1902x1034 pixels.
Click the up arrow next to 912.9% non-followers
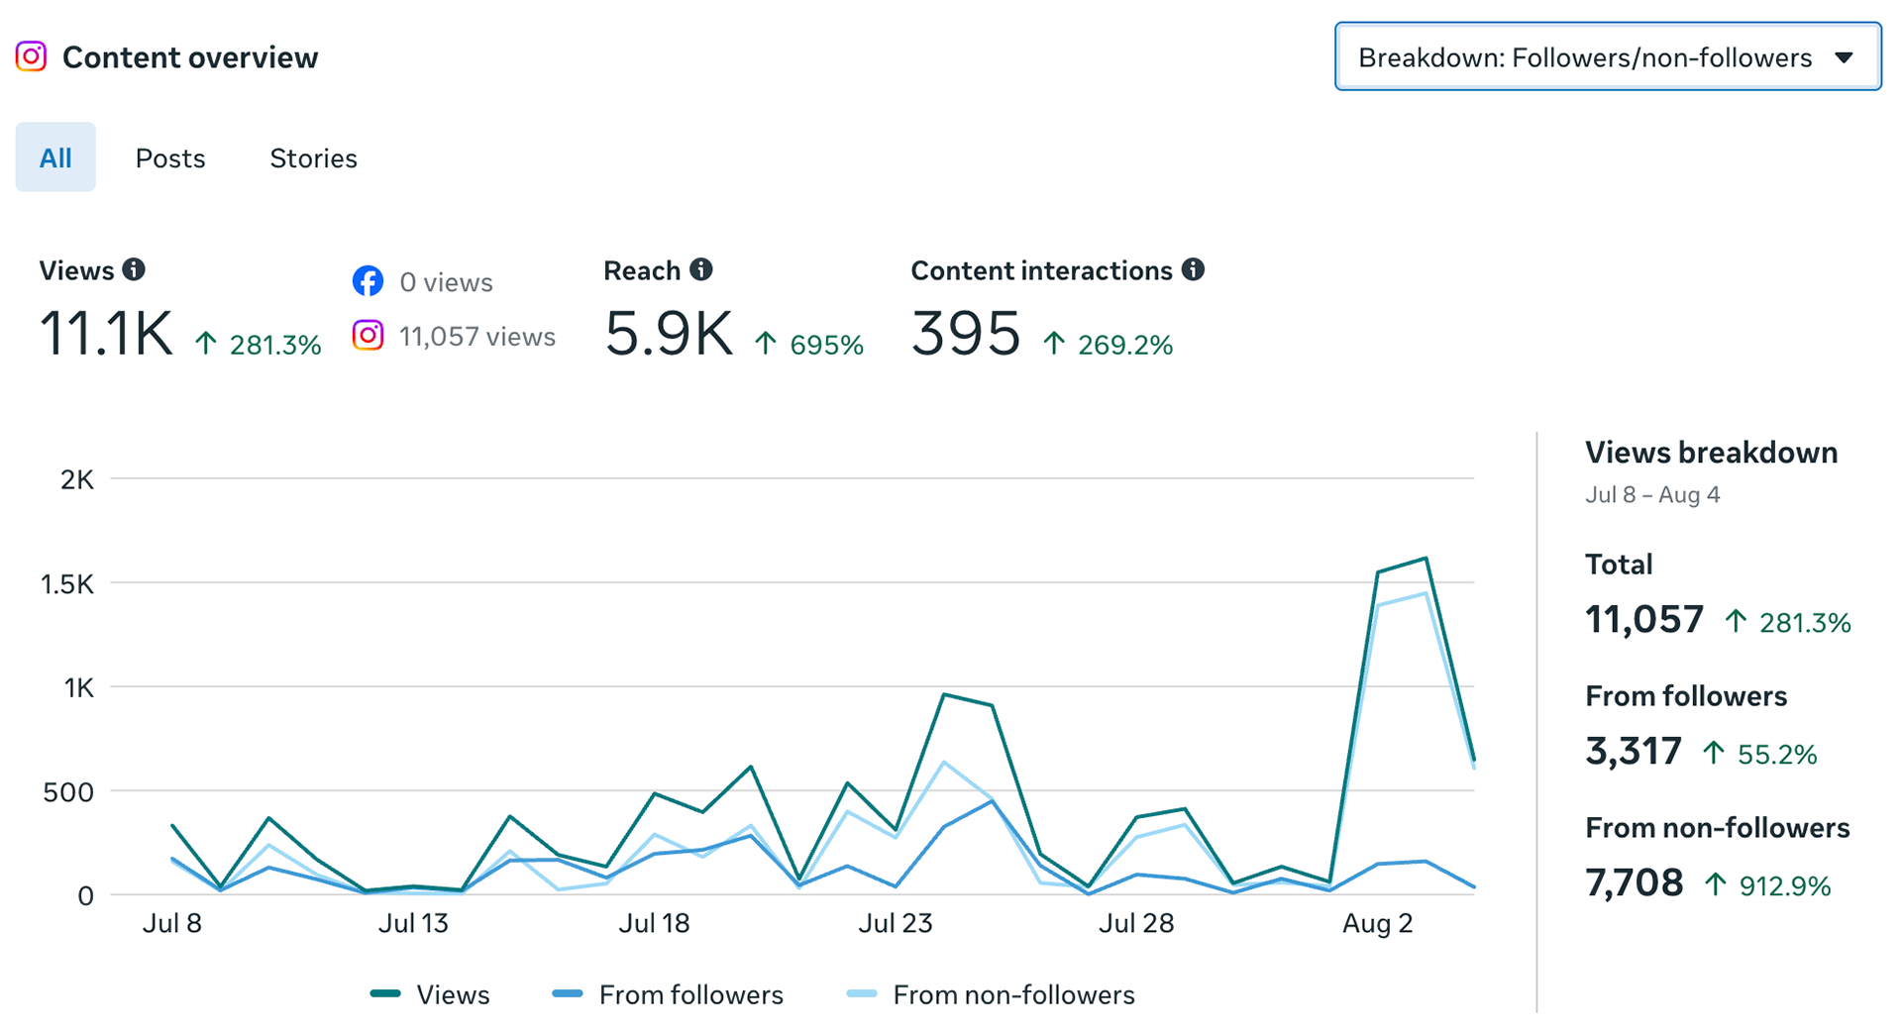[1716, 884]
